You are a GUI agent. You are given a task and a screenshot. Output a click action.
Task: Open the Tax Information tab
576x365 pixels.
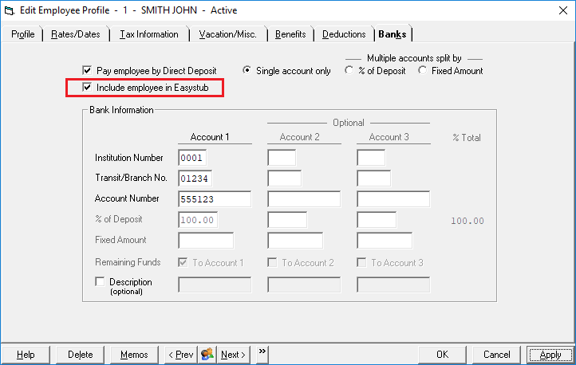pyautogui.click(x=149, y=34)
